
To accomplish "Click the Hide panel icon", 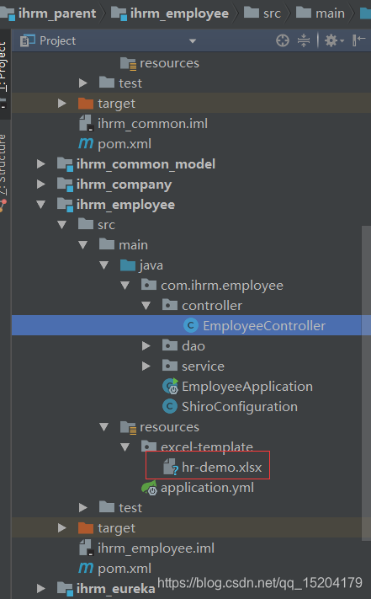I will pyautogui.click(x=358, y=40).
